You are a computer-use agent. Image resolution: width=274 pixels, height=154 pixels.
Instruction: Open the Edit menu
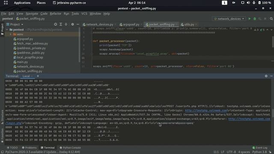(x=11, y=13)
